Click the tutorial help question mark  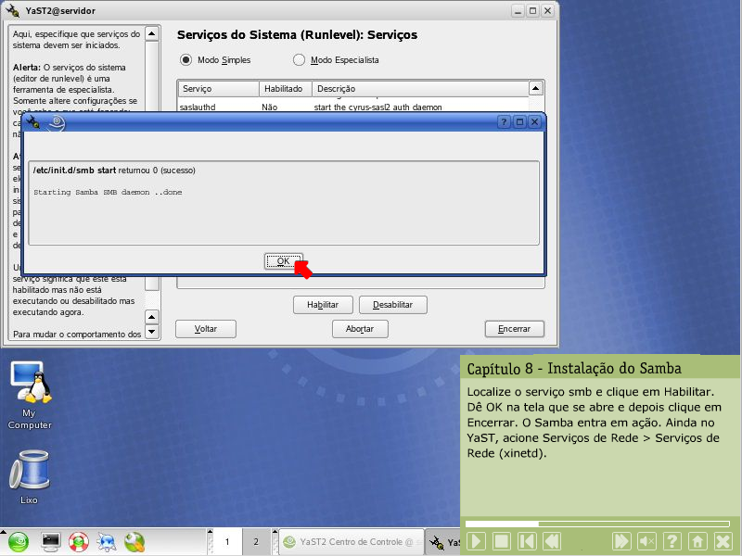[673, 540]
